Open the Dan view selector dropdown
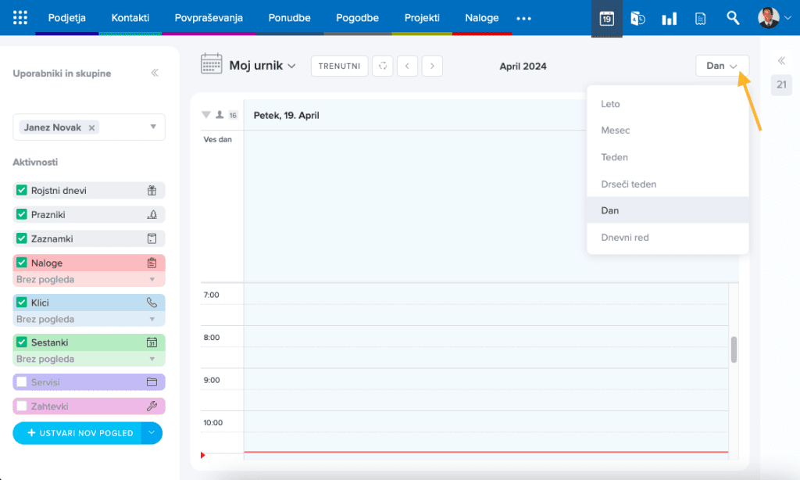 pyautogui.click(x=722, y=66)
